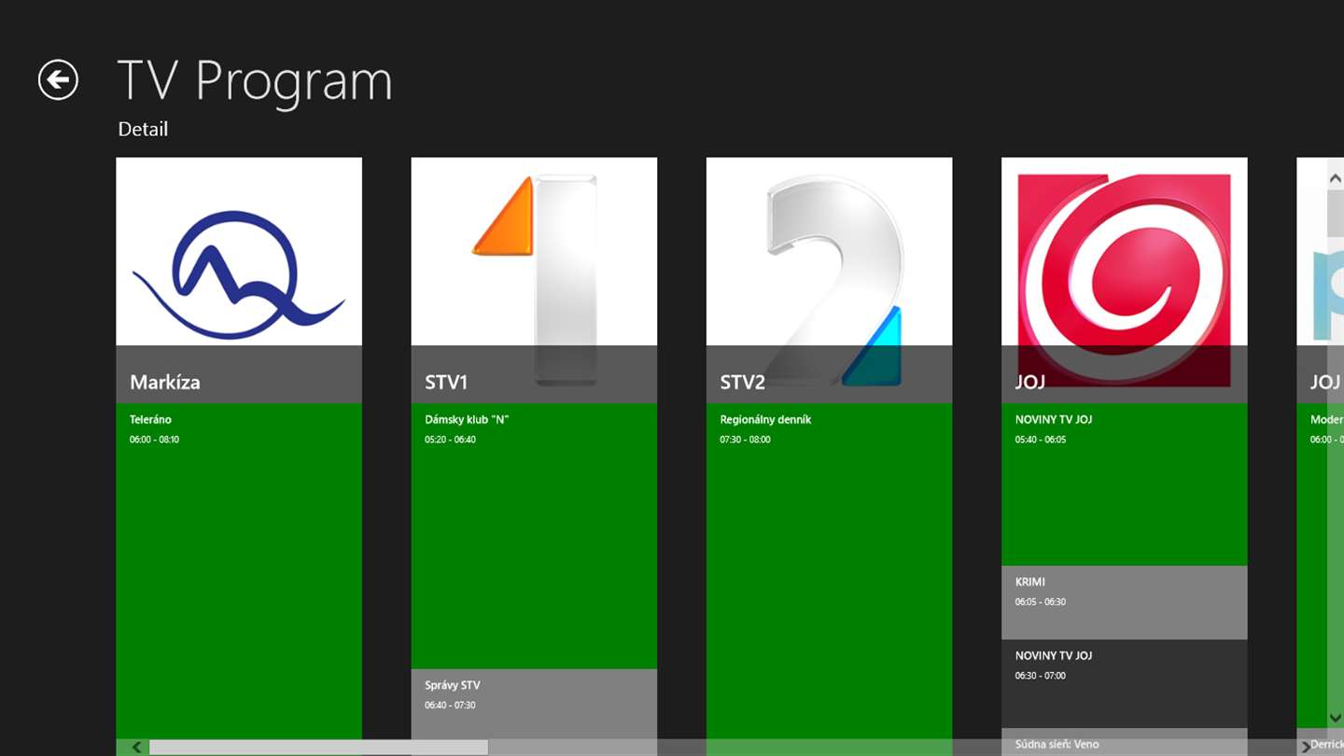
Task: Click the vertical scrollbar down arrow
Action: tap(1336, 717)
